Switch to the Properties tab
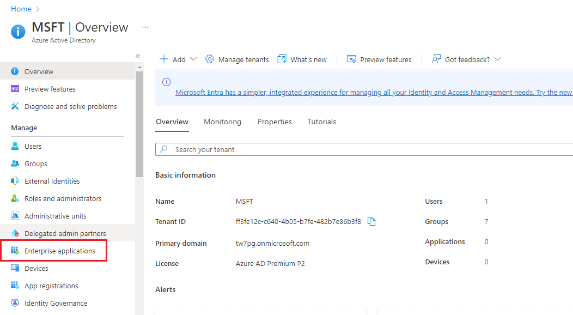573x315 pixels. coord(275,122)
